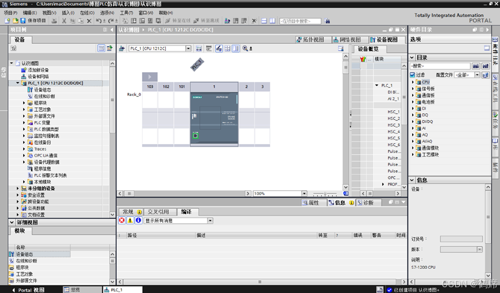Open the 显示所有消息 message filter dropdown
This screenshot has width=500, height=293.
coord(210,220)
